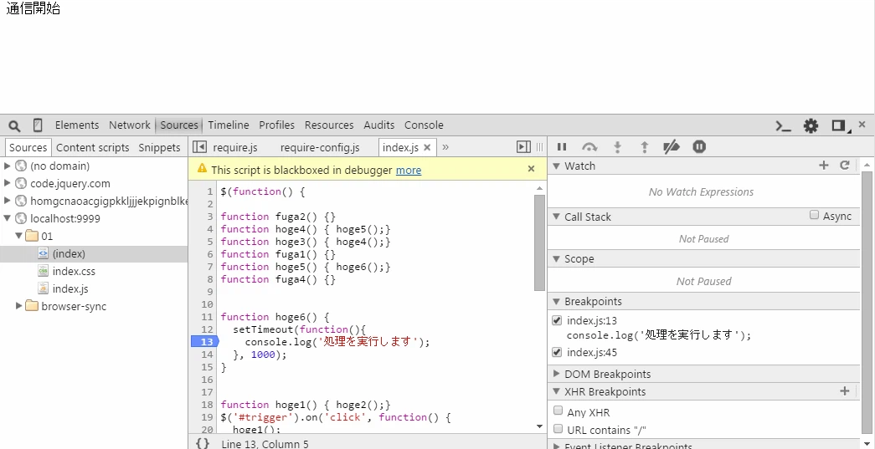This screenshot has width=875, height=449.
Task: Show more editor tabs chevron
Action: (x=445, y=148)
